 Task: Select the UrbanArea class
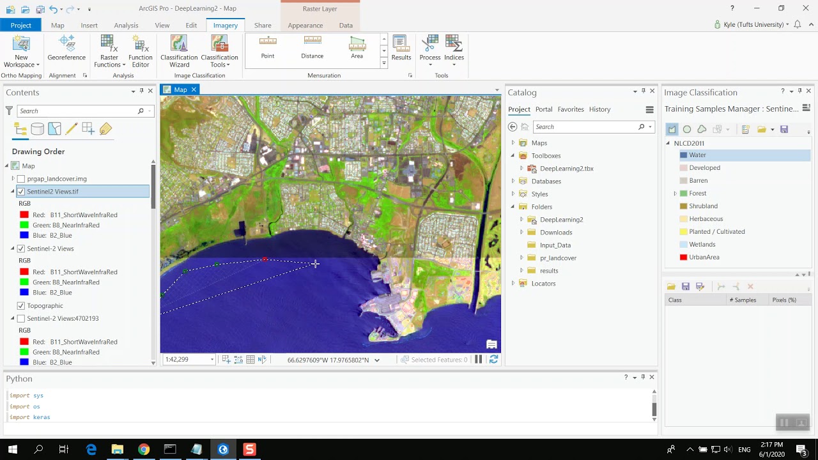coord(704,257)
